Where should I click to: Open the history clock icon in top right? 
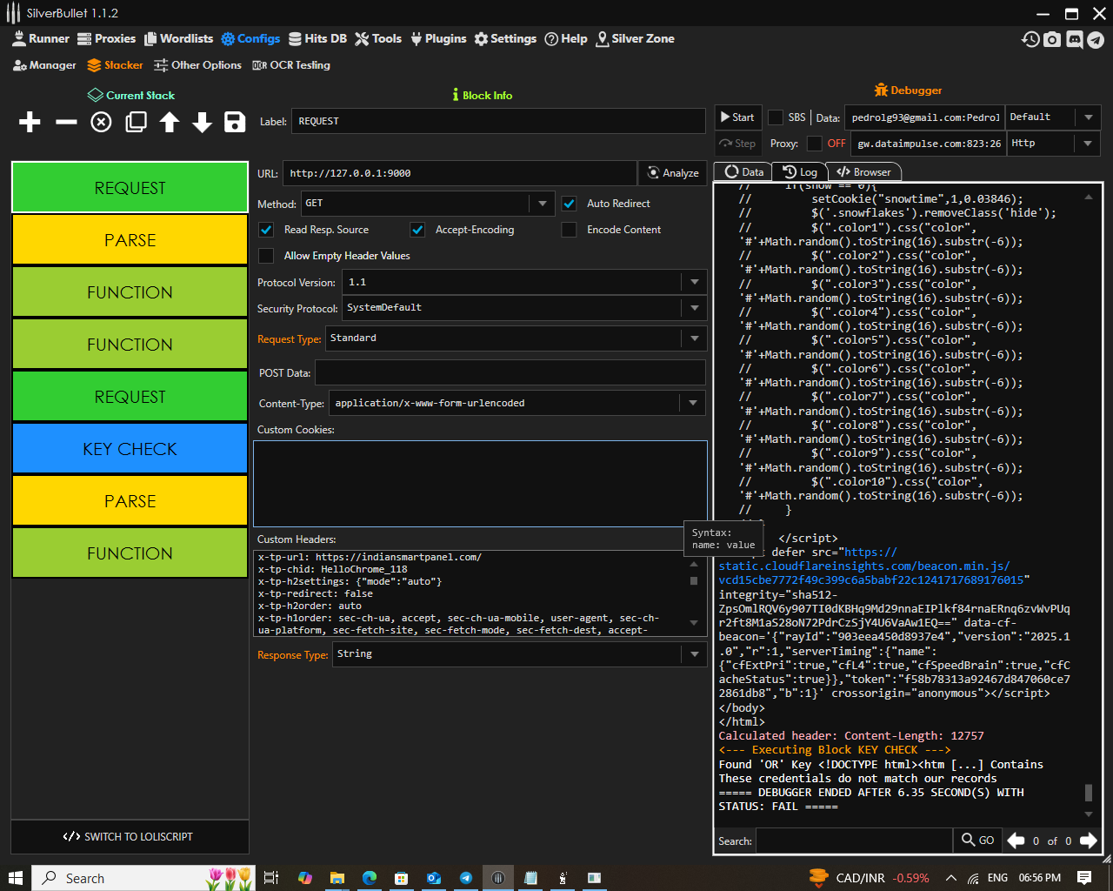click(x=1030, y=39)
